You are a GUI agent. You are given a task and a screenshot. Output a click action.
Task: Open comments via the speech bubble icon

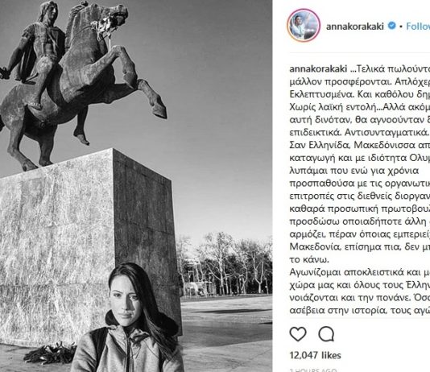(326, 334)
